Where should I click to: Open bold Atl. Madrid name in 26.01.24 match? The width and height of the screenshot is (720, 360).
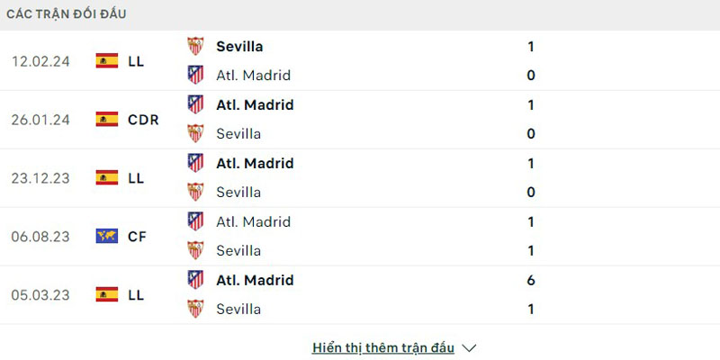255,104
